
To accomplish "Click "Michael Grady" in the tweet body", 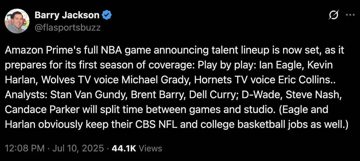I will click(x=156, y=80).
